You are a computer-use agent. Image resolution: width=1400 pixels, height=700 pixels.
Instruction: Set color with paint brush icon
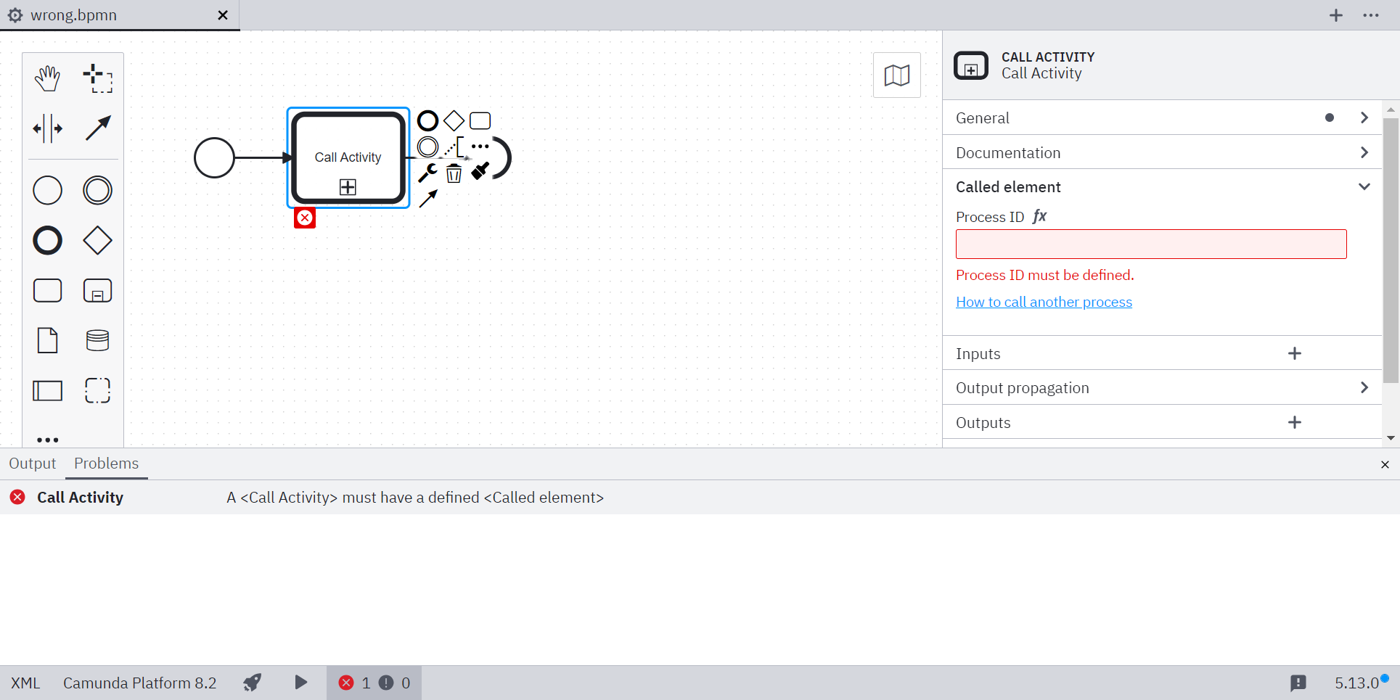(480, 172)
